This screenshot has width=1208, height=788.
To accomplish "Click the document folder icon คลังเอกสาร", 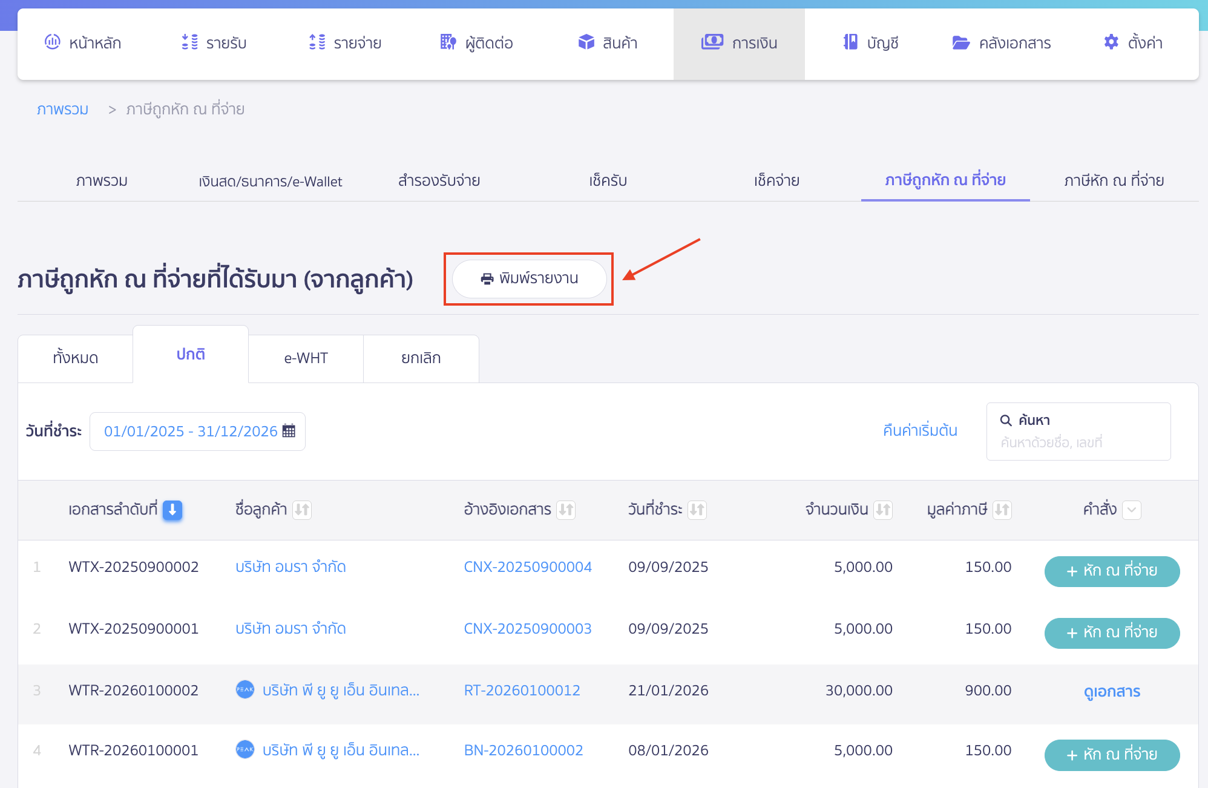I will 960,42.
